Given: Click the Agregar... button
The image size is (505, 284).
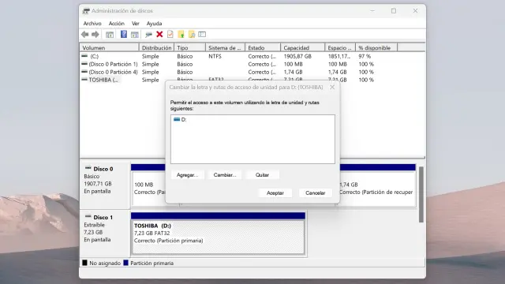Looking at the screenshot, I should click(188, 175).
